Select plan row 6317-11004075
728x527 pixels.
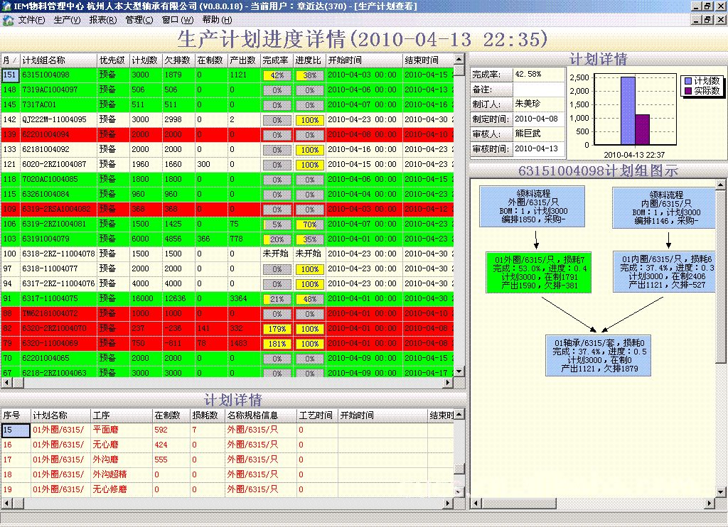coord(227,298)
